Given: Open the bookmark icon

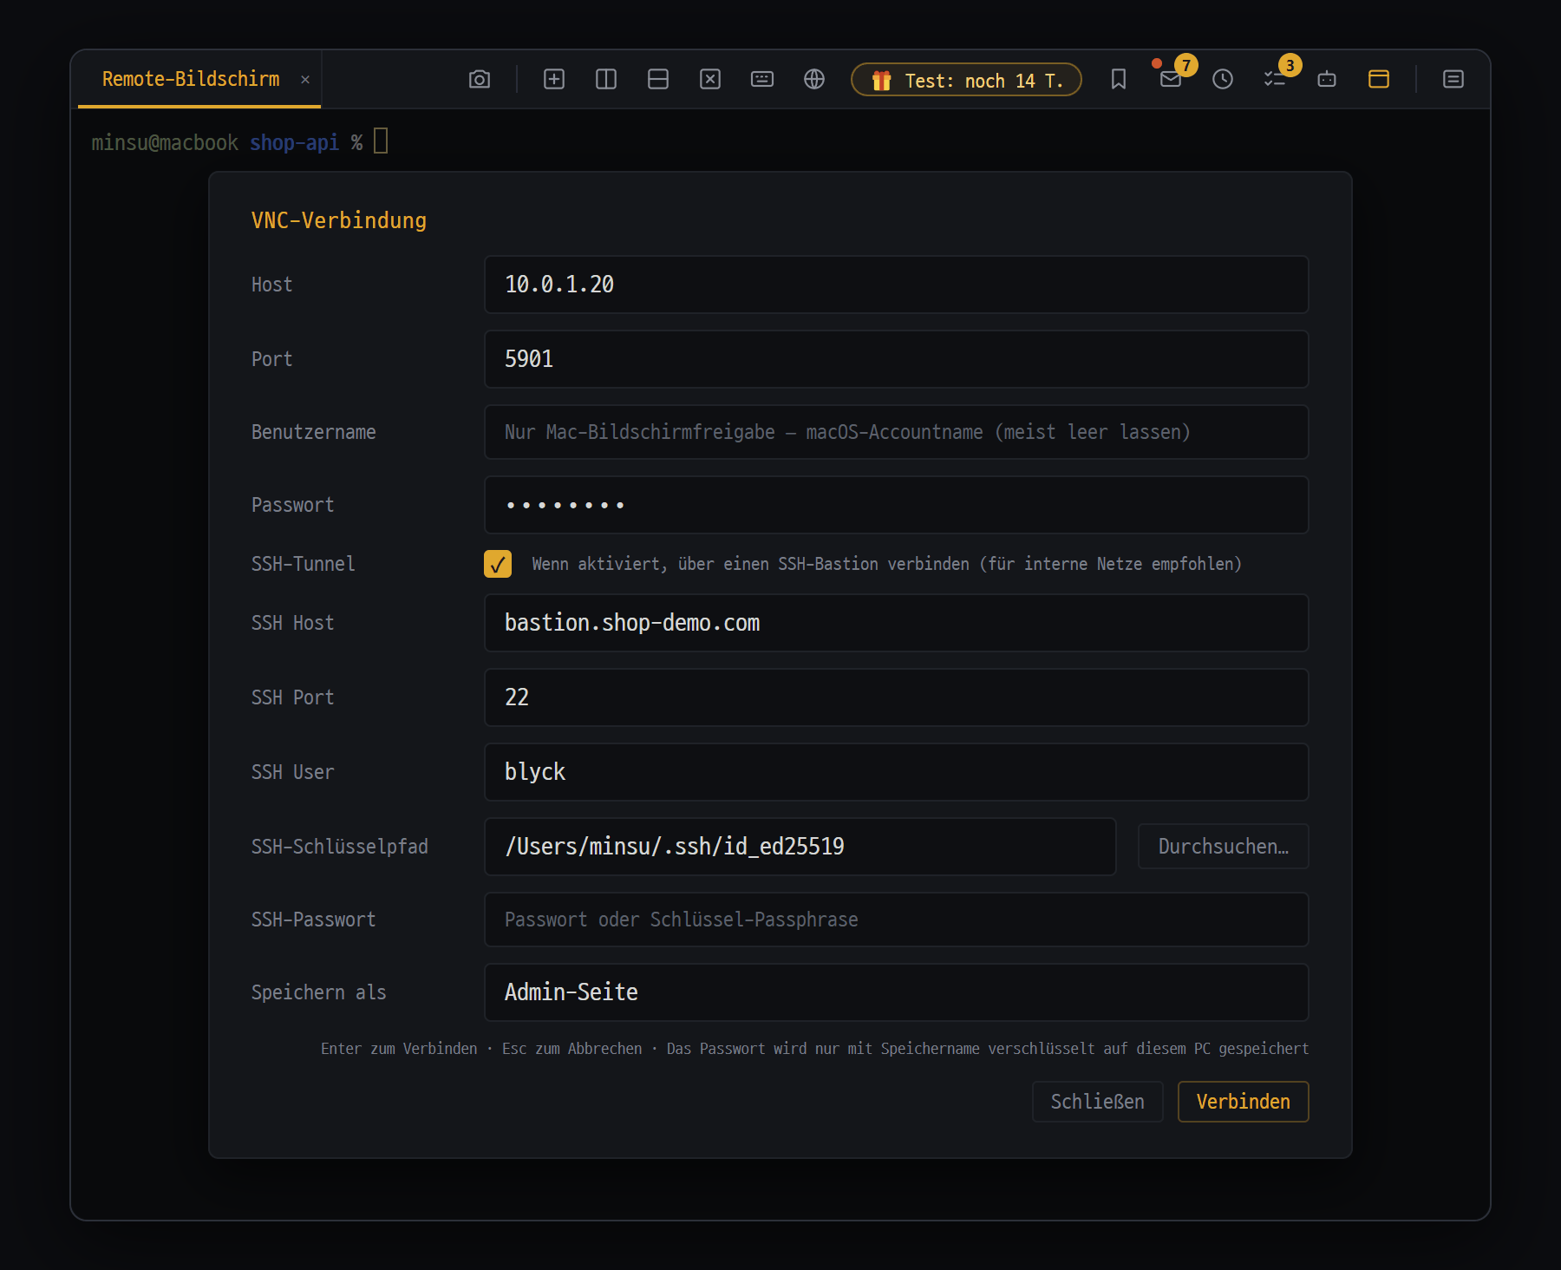Looking at the screenshot, I should click(1119, 80).
